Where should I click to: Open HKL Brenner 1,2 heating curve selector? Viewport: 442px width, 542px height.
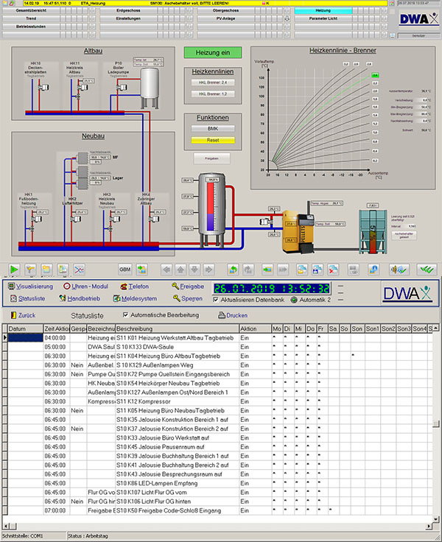tap(212, 94)
